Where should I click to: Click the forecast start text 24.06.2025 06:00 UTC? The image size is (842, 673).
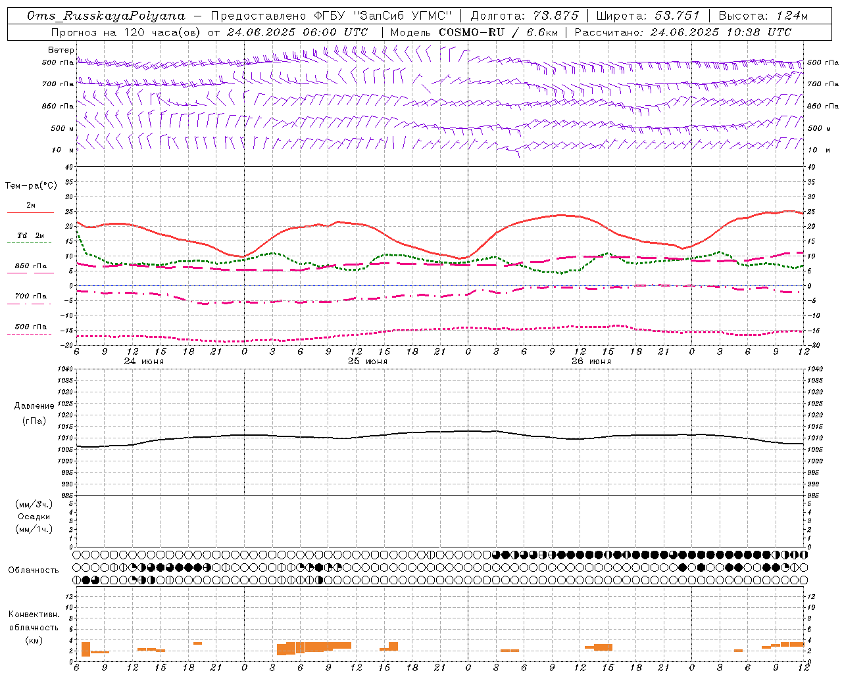point(297,32)
